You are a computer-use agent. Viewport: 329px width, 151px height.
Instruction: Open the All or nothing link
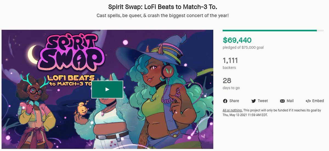tap(232, 110)
